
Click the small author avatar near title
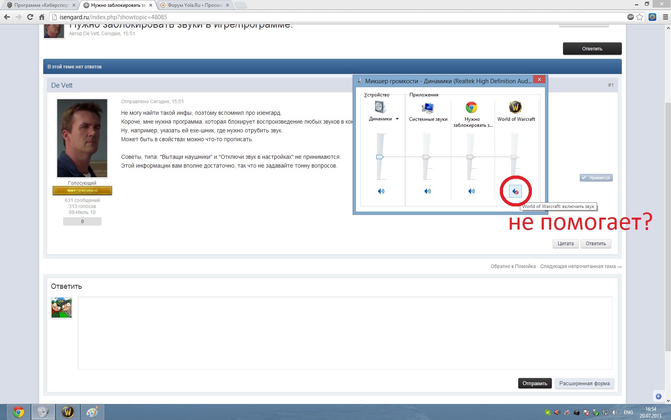[x=54, y=31]
